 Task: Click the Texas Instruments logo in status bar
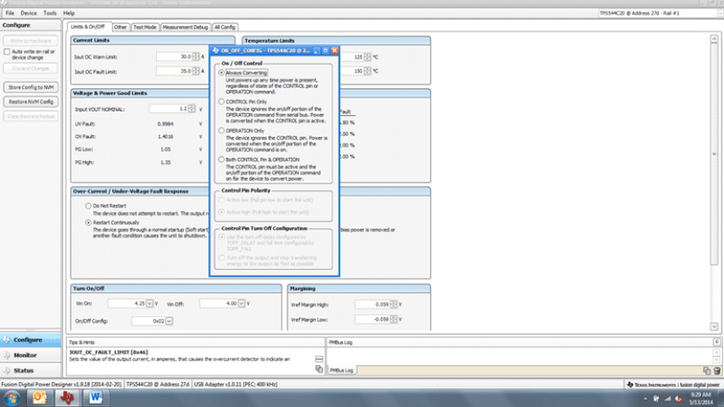(x=629, y=385)
